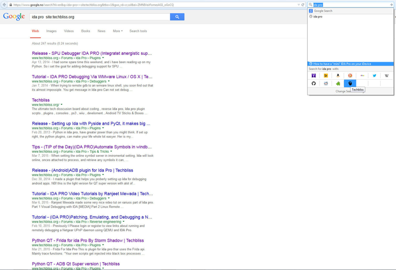Click the 'Search for ida pro with:' label
396x270 pixels.
(x=324, y=68)
